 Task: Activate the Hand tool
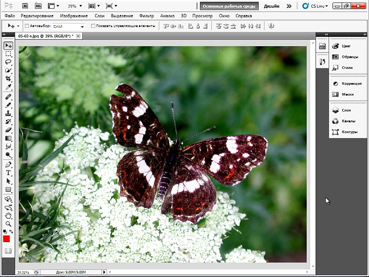pos(8,215)
